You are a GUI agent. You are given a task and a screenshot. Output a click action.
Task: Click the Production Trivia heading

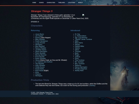click(40, 80)
